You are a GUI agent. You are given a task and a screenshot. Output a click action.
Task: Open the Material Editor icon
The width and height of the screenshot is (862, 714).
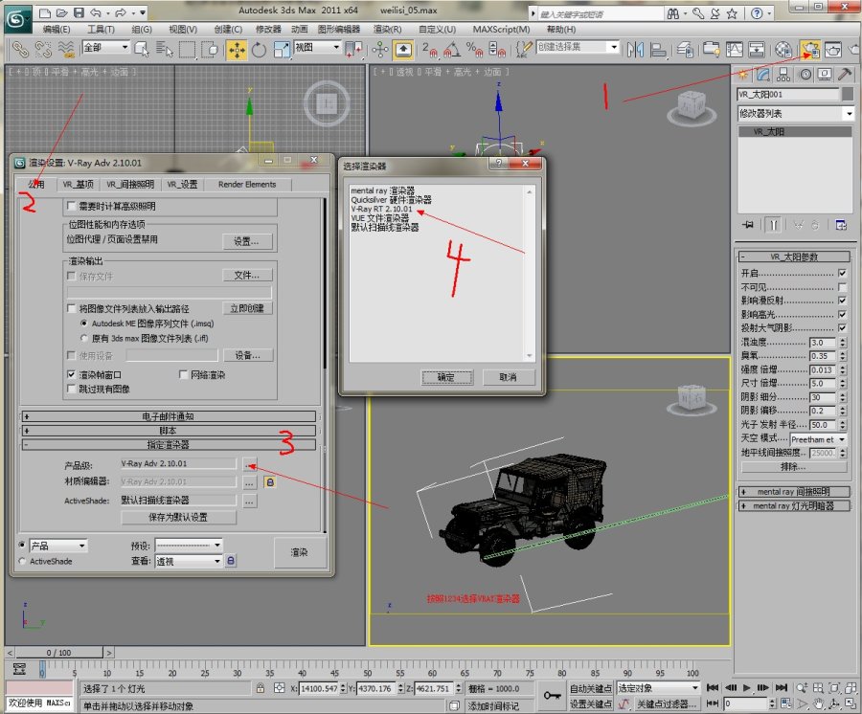pos(783,50)
